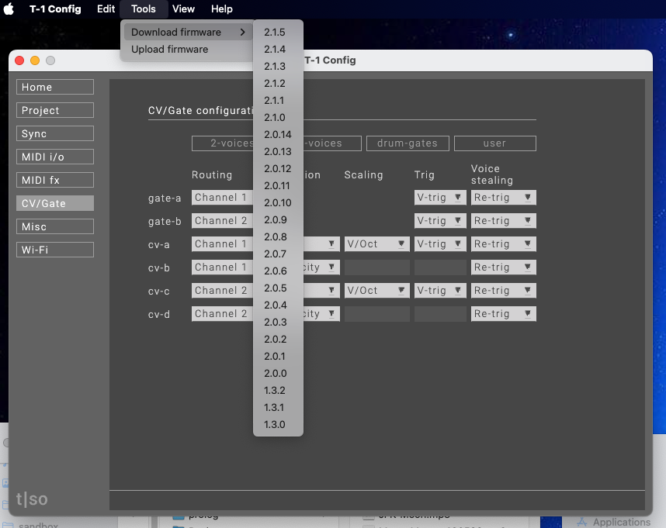
Task: Select firmware version 2.1.4
Action: [x=278, y=49]
